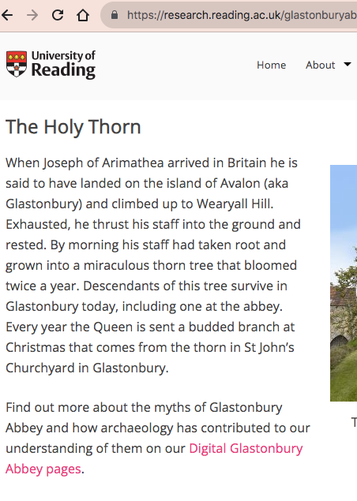This screenshot has width=357, height=501.
Task: View site security via the padlock icon
Action: click(115, 15)
